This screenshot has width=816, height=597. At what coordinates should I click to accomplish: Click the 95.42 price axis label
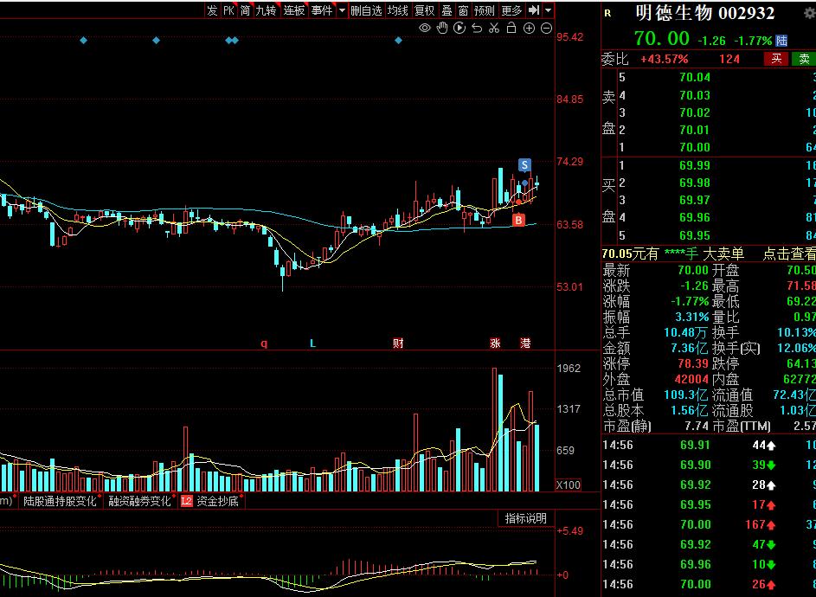(570, 37)
